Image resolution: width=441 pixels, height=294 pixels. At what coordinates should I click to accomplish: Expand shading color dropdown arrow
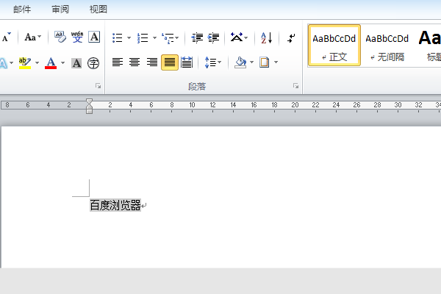coord(251,62)
